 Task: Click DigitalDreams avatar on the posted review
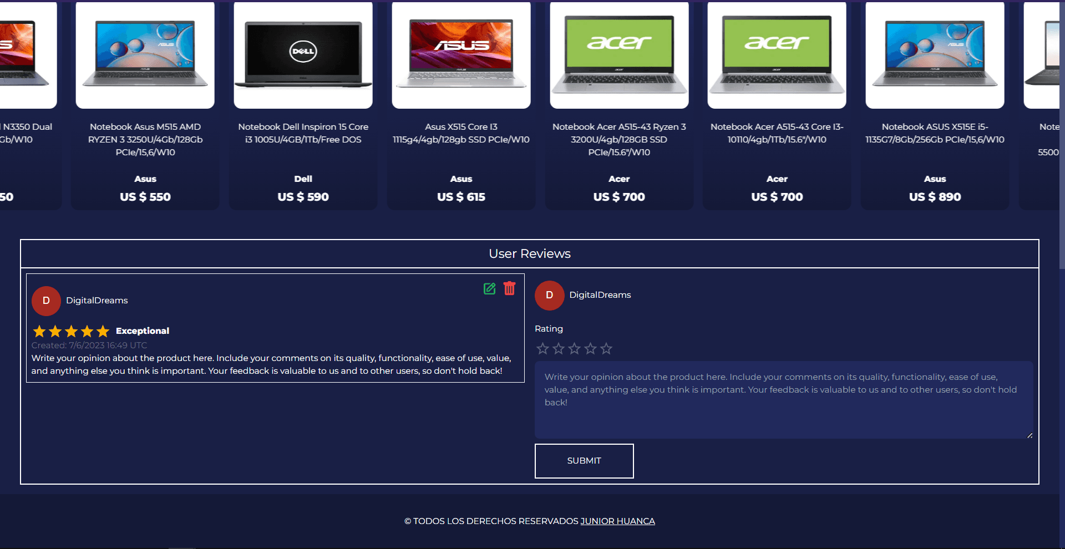(x=46, y=301)
